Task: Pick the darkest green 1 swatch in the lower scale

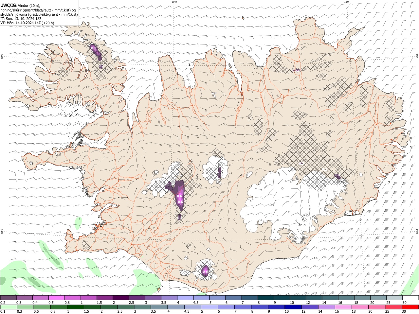Action: (75, 307)
